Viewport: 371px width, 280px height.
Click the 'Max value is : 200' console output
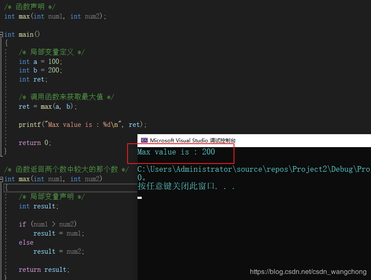pos(176,152)
